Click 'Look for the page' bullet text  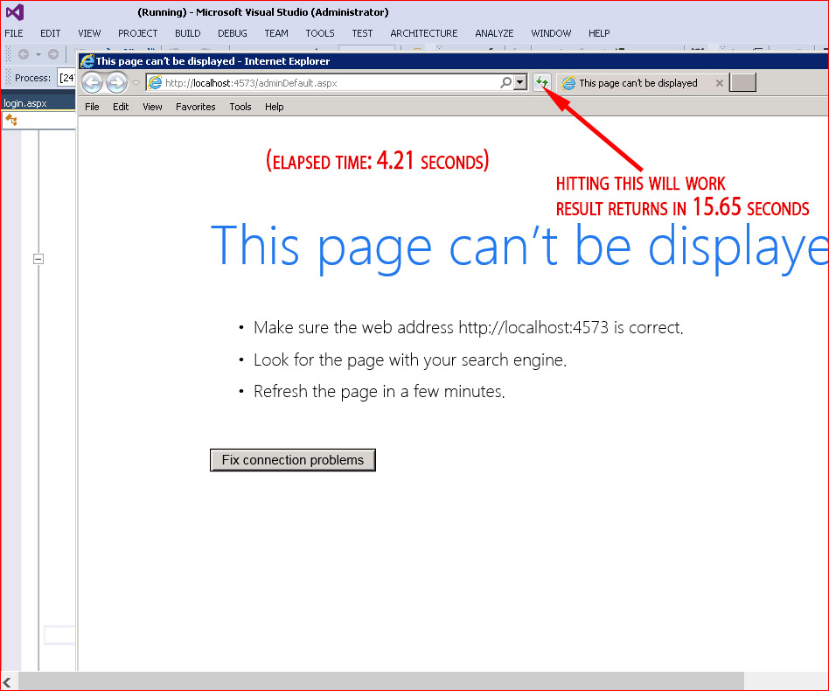410,360
